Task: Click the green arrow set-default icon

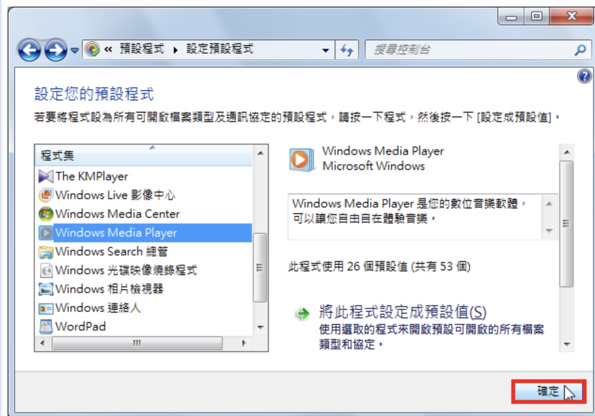Action: (x=303, y=314)
